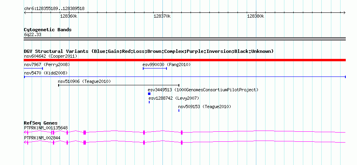
Task: Click nsv5470 (Kidd2008) variant label
Action: click(46, 73)
